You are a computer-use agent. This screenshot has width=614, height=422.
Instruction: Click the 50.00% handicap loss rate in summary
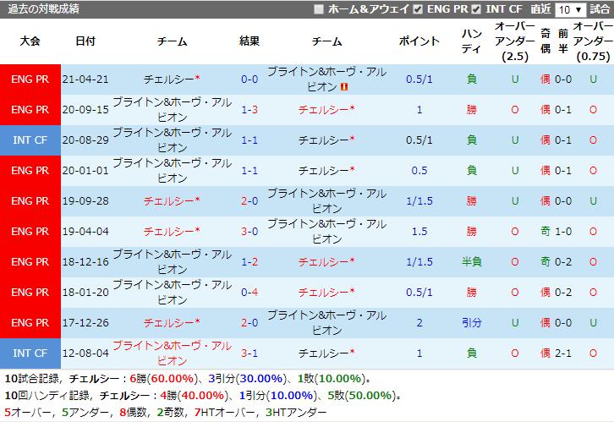(370, 396)
